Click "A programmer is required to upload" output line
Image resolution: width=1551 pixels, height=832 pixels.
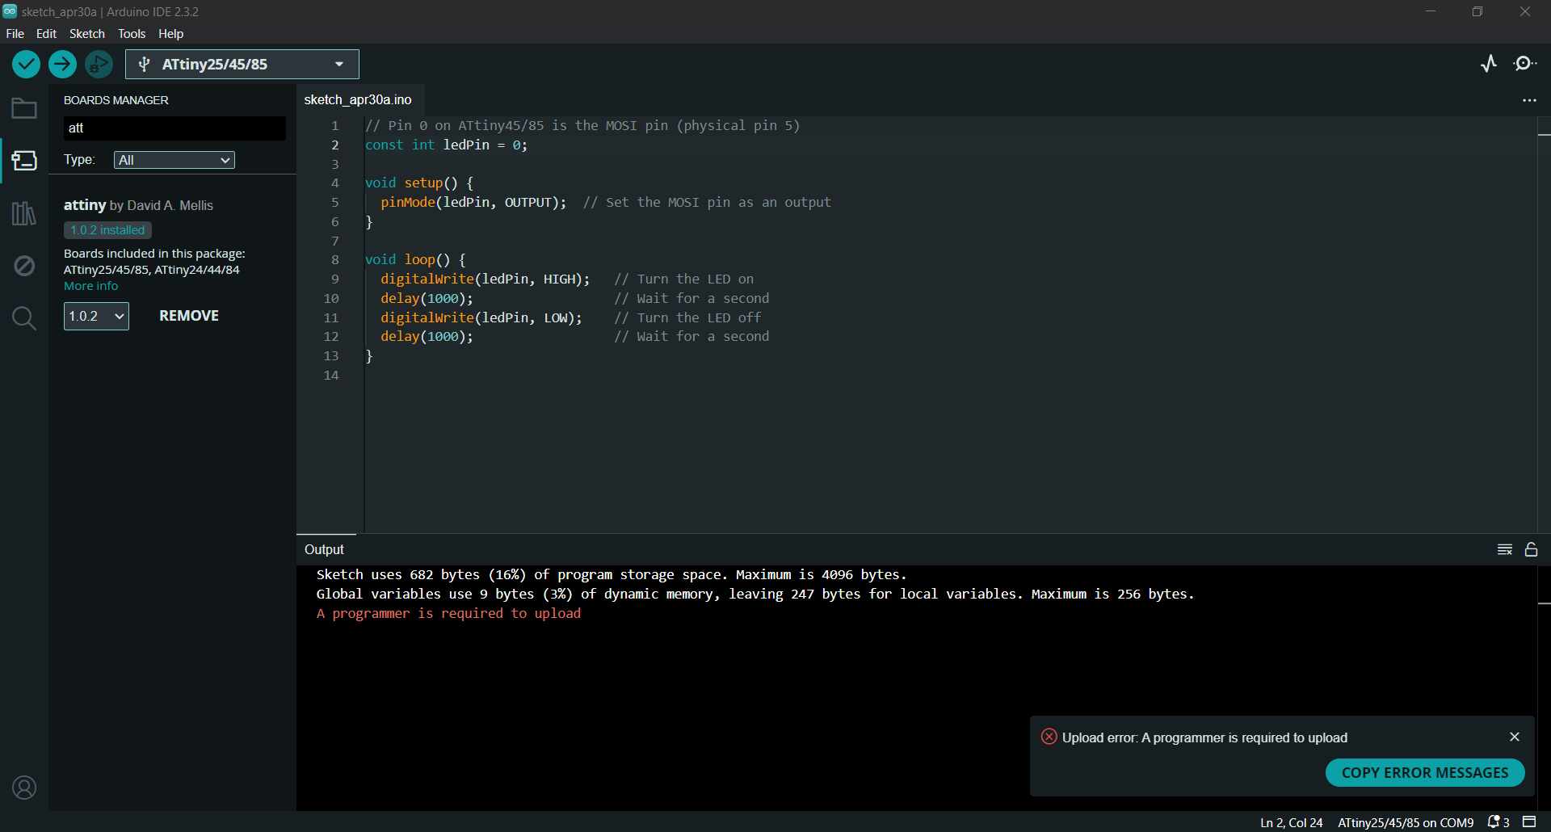click(x=448, y=613)
